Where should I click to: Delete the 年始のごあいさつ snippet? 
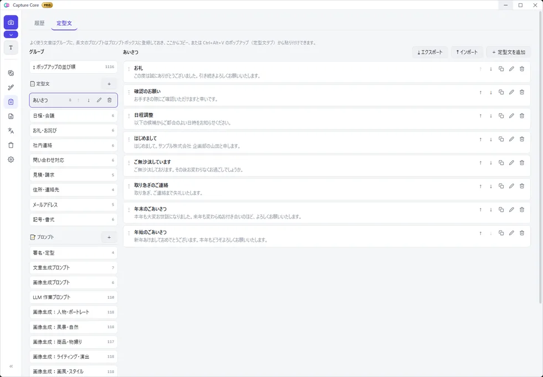[522, 233]
